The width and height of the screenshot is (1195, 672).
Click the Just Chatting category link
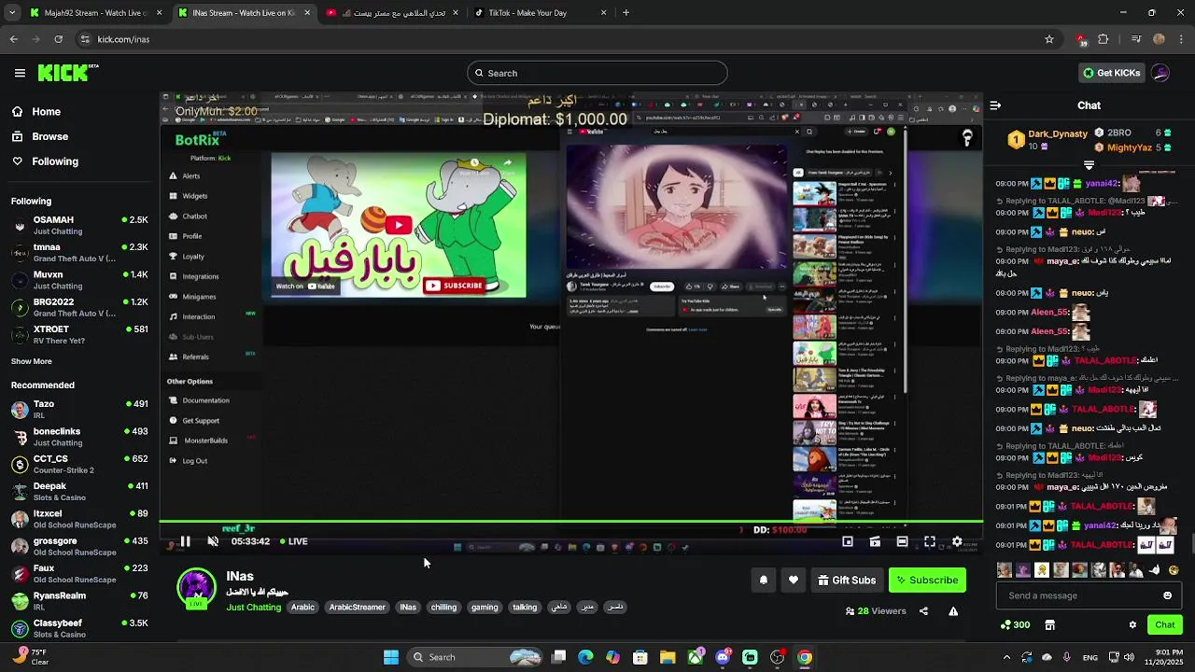point(253,608)
